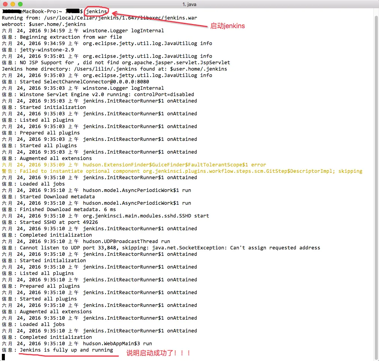Viewport: 379px width, 361px height.
Task: Click the yellow 'hudson.ExtensionFinder$GuiceFinder' error line
Action: tap(134, 165)
